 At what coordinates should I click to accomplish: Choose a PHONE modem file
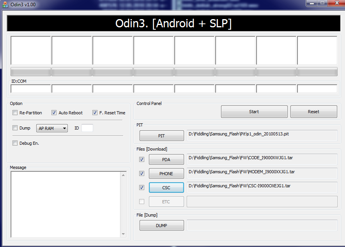coord(166,174)
